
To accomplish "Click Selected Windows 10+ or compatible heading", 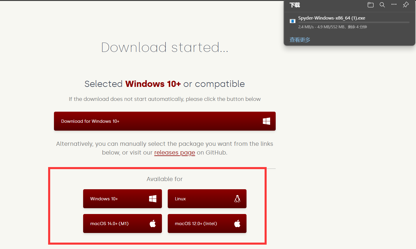I will (x=165, y=84).
